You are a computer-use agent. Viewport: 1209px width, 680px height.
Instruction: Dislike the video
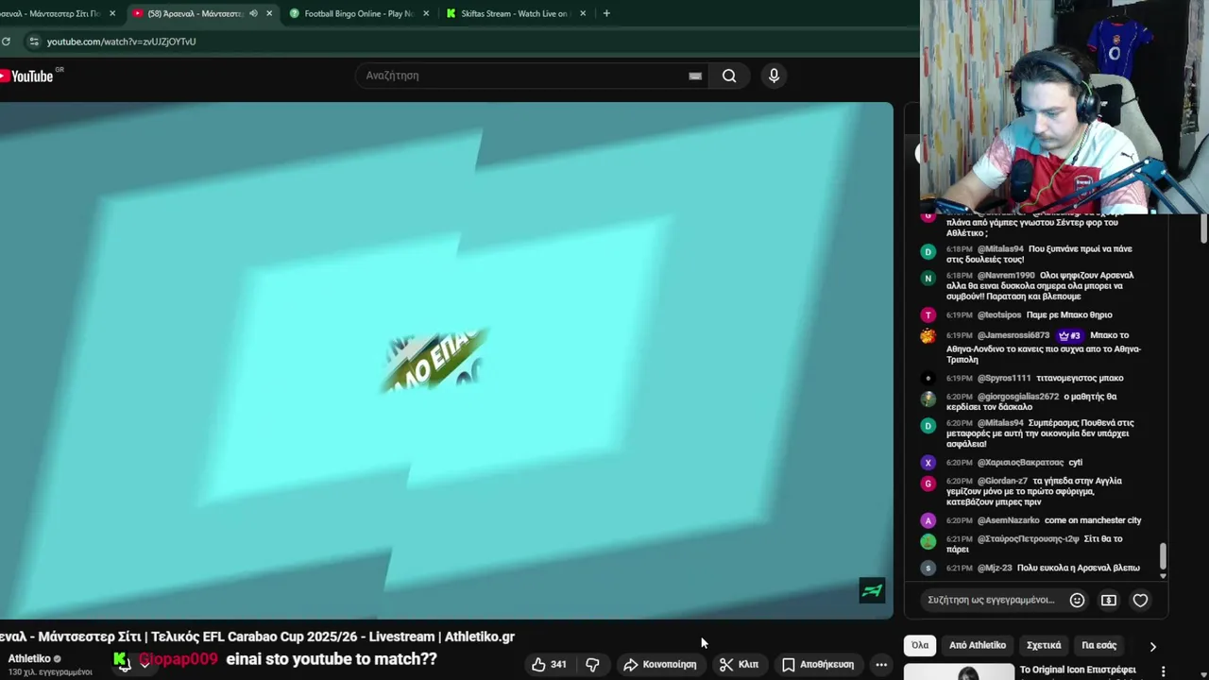click(x=592, y=664)
